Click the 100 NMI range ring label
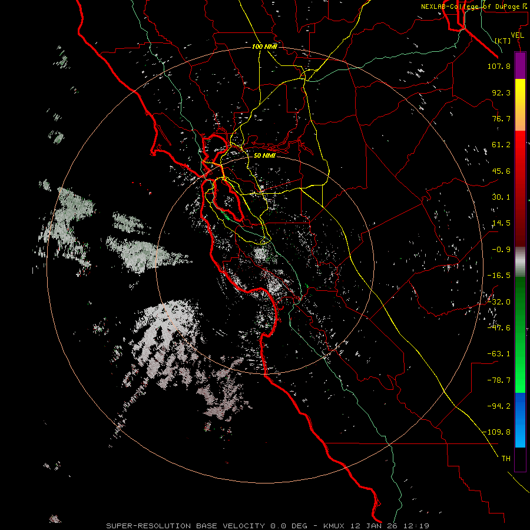This screenshot has height=530, width=530. [x=264, y=47]
